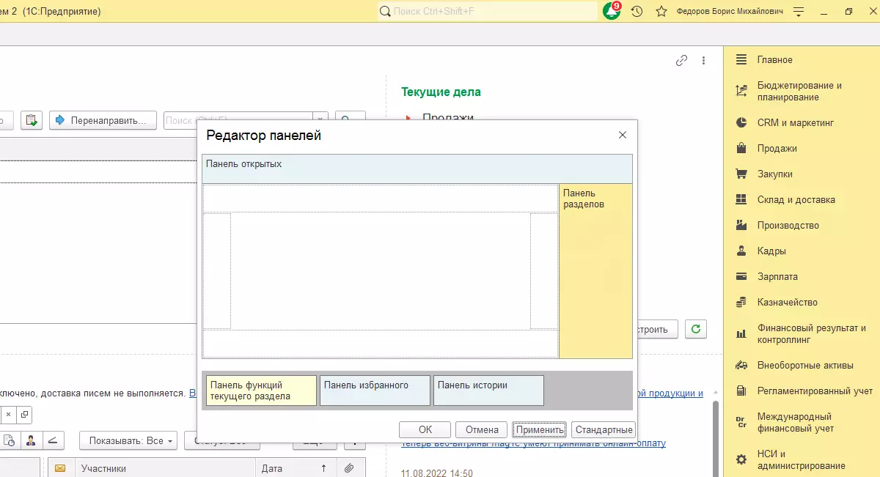The image size is (880, 477).
Task: Click the Финансовый результат chart icon
Action: [x=741, y=333]
